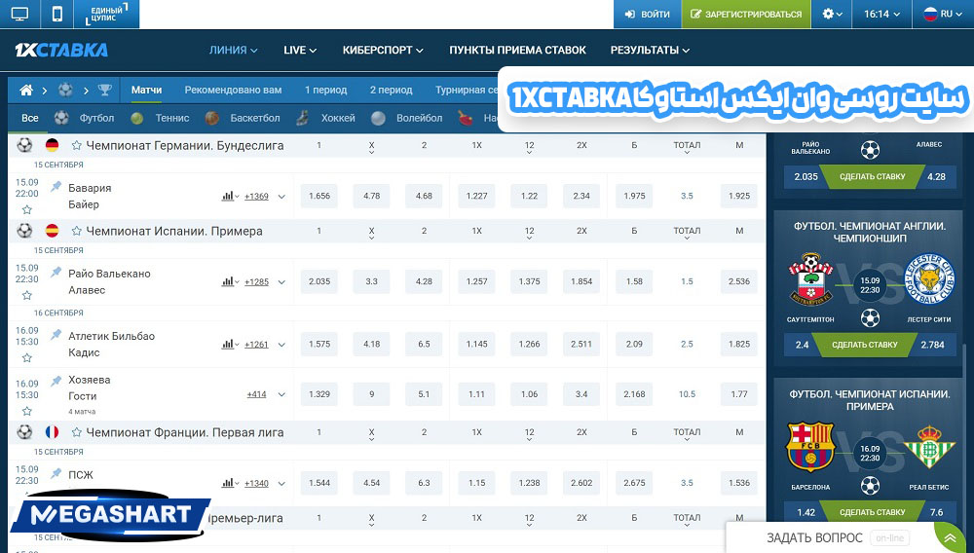Viewport: 974px width, 553px height.
Task: Click Spanish flag icon beside Примера
Action: click(53, 231)
